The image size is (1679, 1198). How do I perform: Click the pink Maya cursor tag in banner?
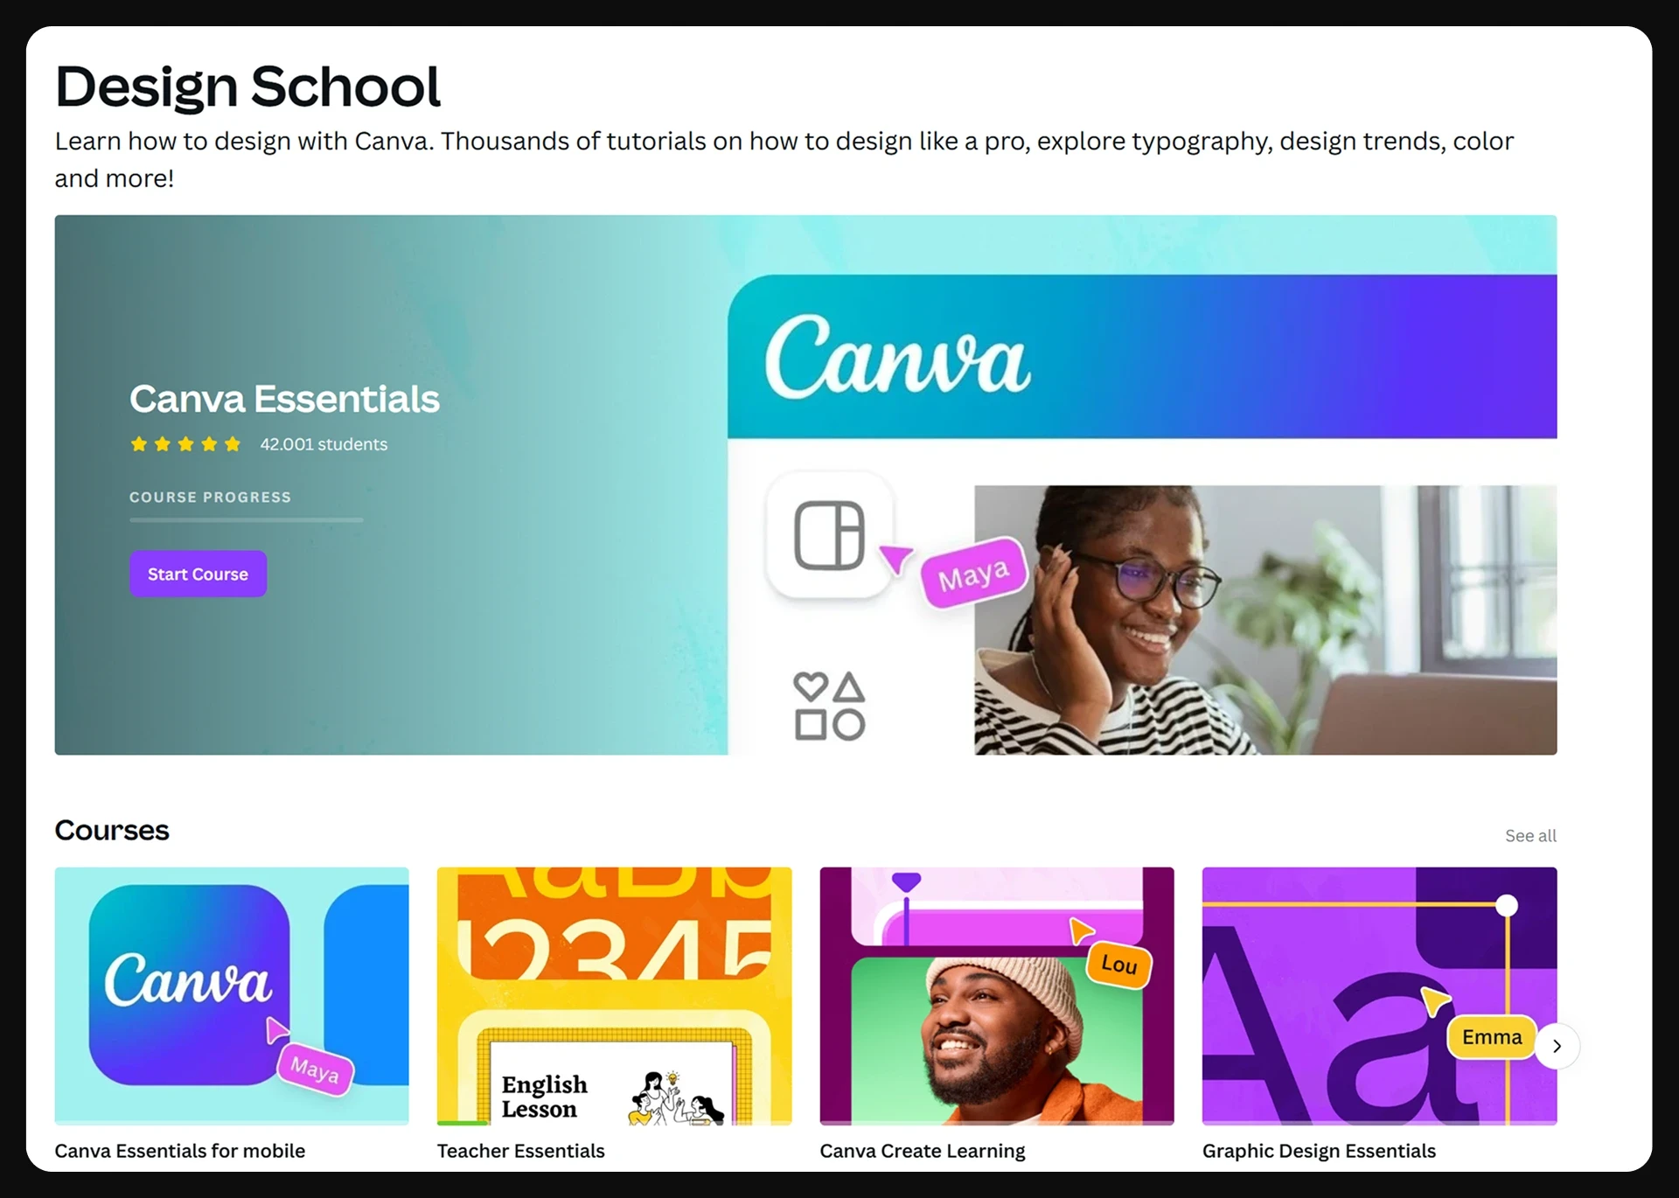[973, 574]
